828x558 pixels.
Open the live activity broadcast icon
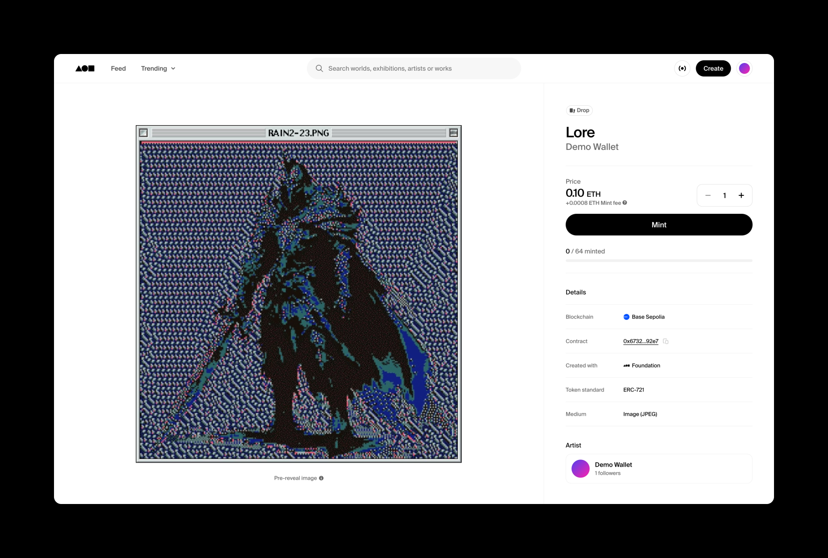[682, 68]
